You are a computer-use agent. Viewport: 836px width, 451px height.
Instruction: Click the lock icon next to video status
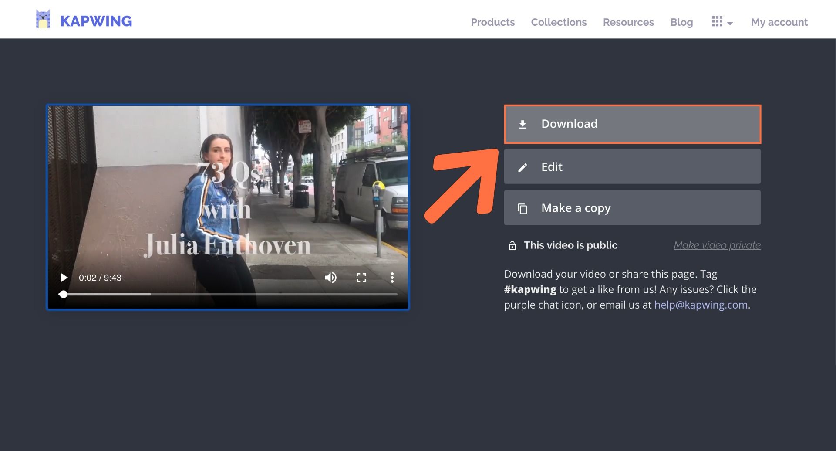click(512, 246)
